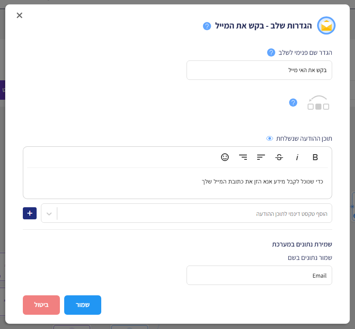Open the emoji picker
This screenshot has height=329, width=355.
click(225, 157)
